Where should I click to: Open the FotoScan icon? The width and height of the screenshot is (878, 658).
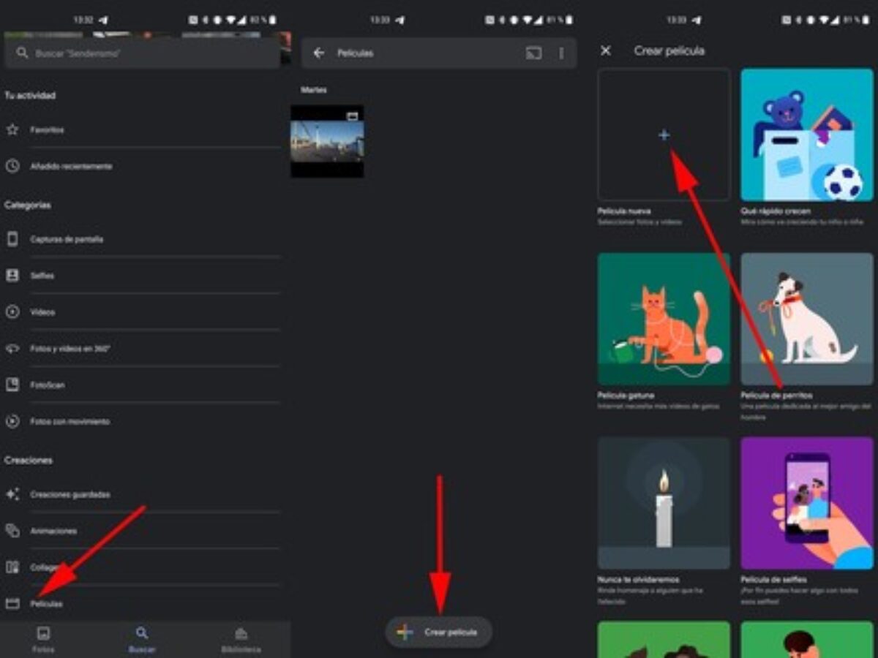12,385
